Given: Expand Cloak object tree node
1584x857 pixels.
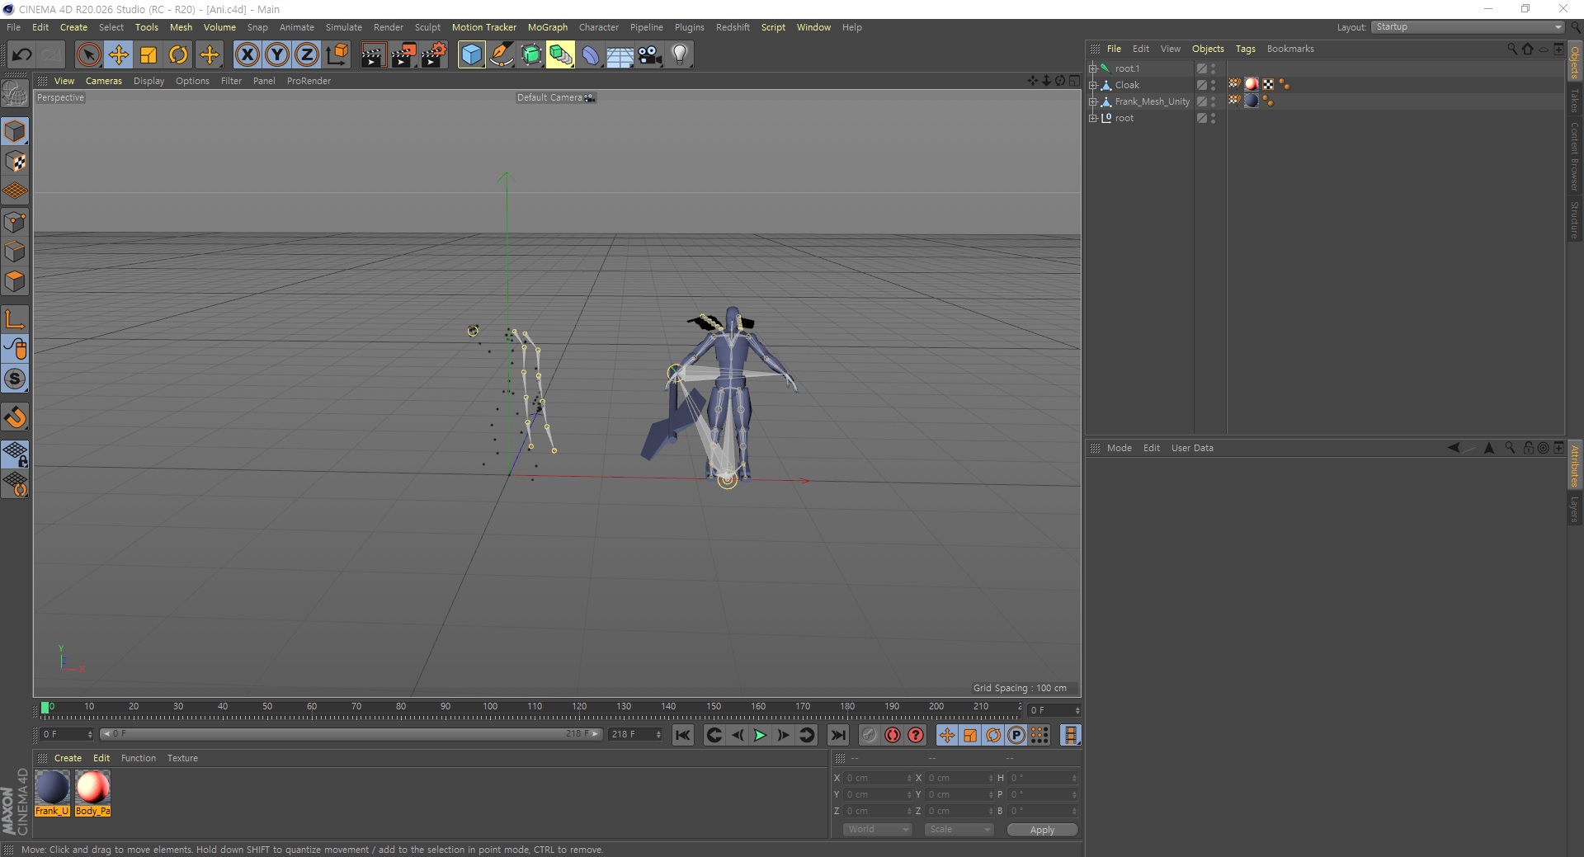Looking at the screenshot, I should pos(1093,85).
